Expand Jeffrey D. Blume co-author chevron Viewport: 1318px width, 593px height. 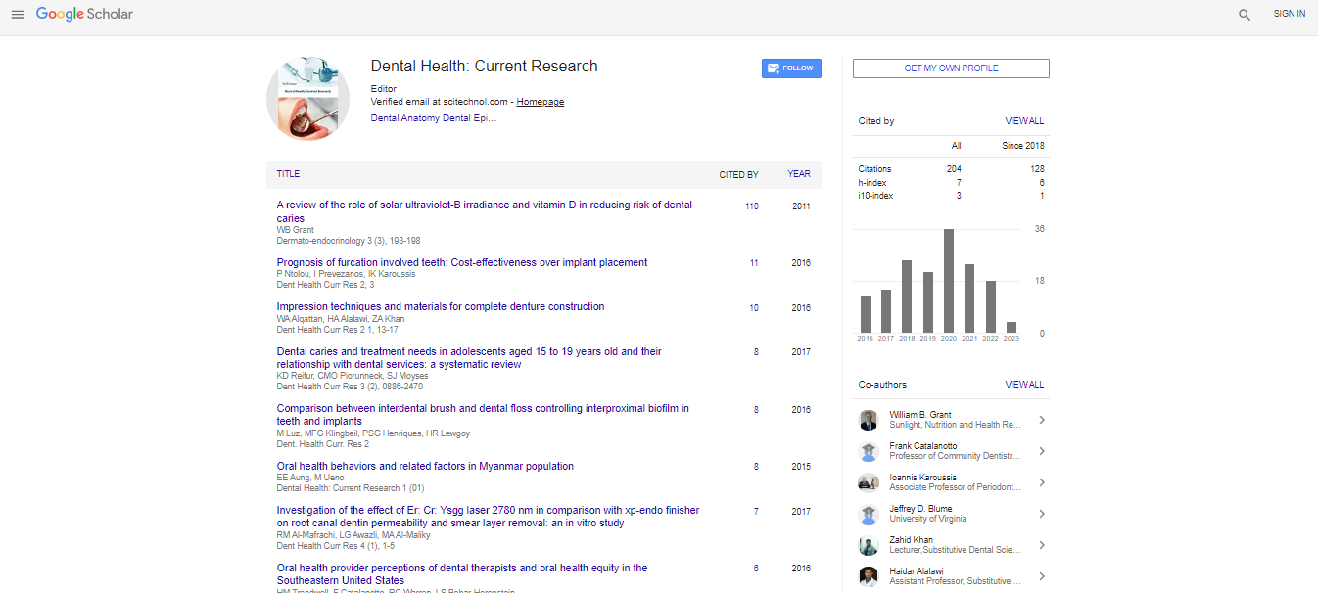coord(1041,514)
